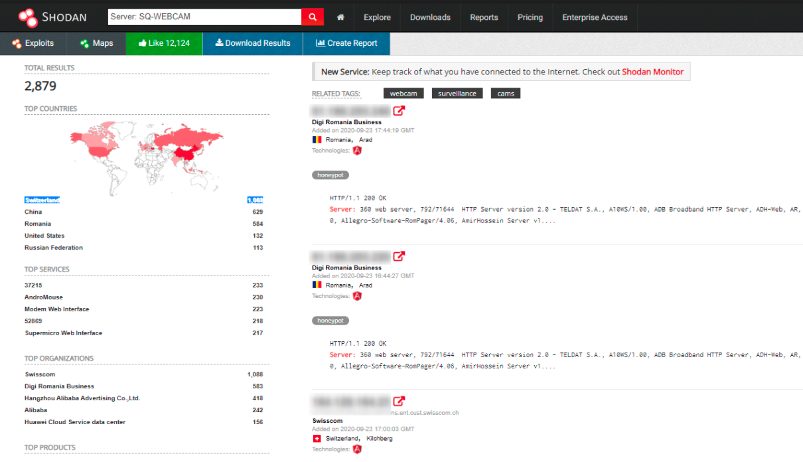Click Create Report button
The width and height of the screenshot is (803, 462).
(x=346, y=43)
